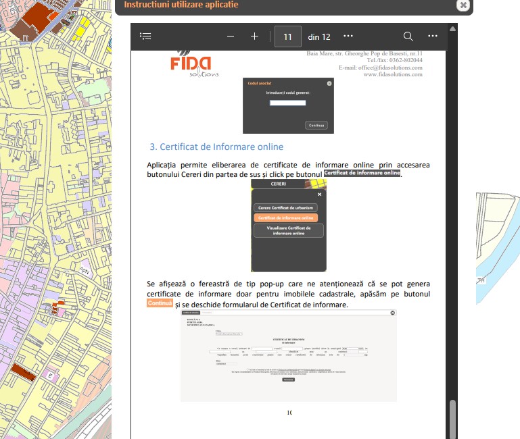Click the certificate form screenshot thumbnail
The image size is (520, 439).
coord(289,356)
